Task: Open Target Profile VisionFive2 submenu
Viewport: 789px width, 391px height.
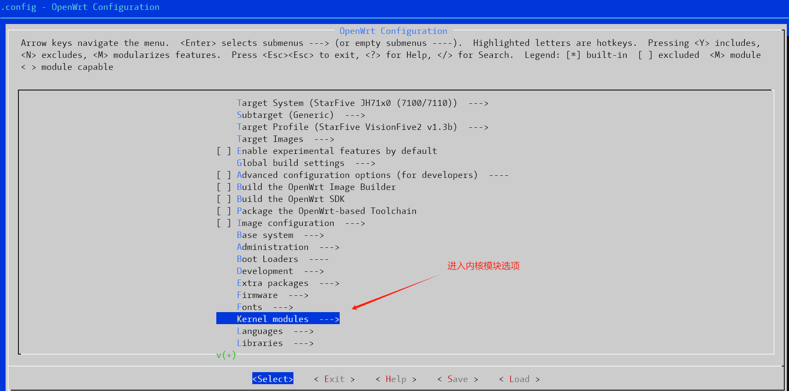Action: tap(362, 127)
